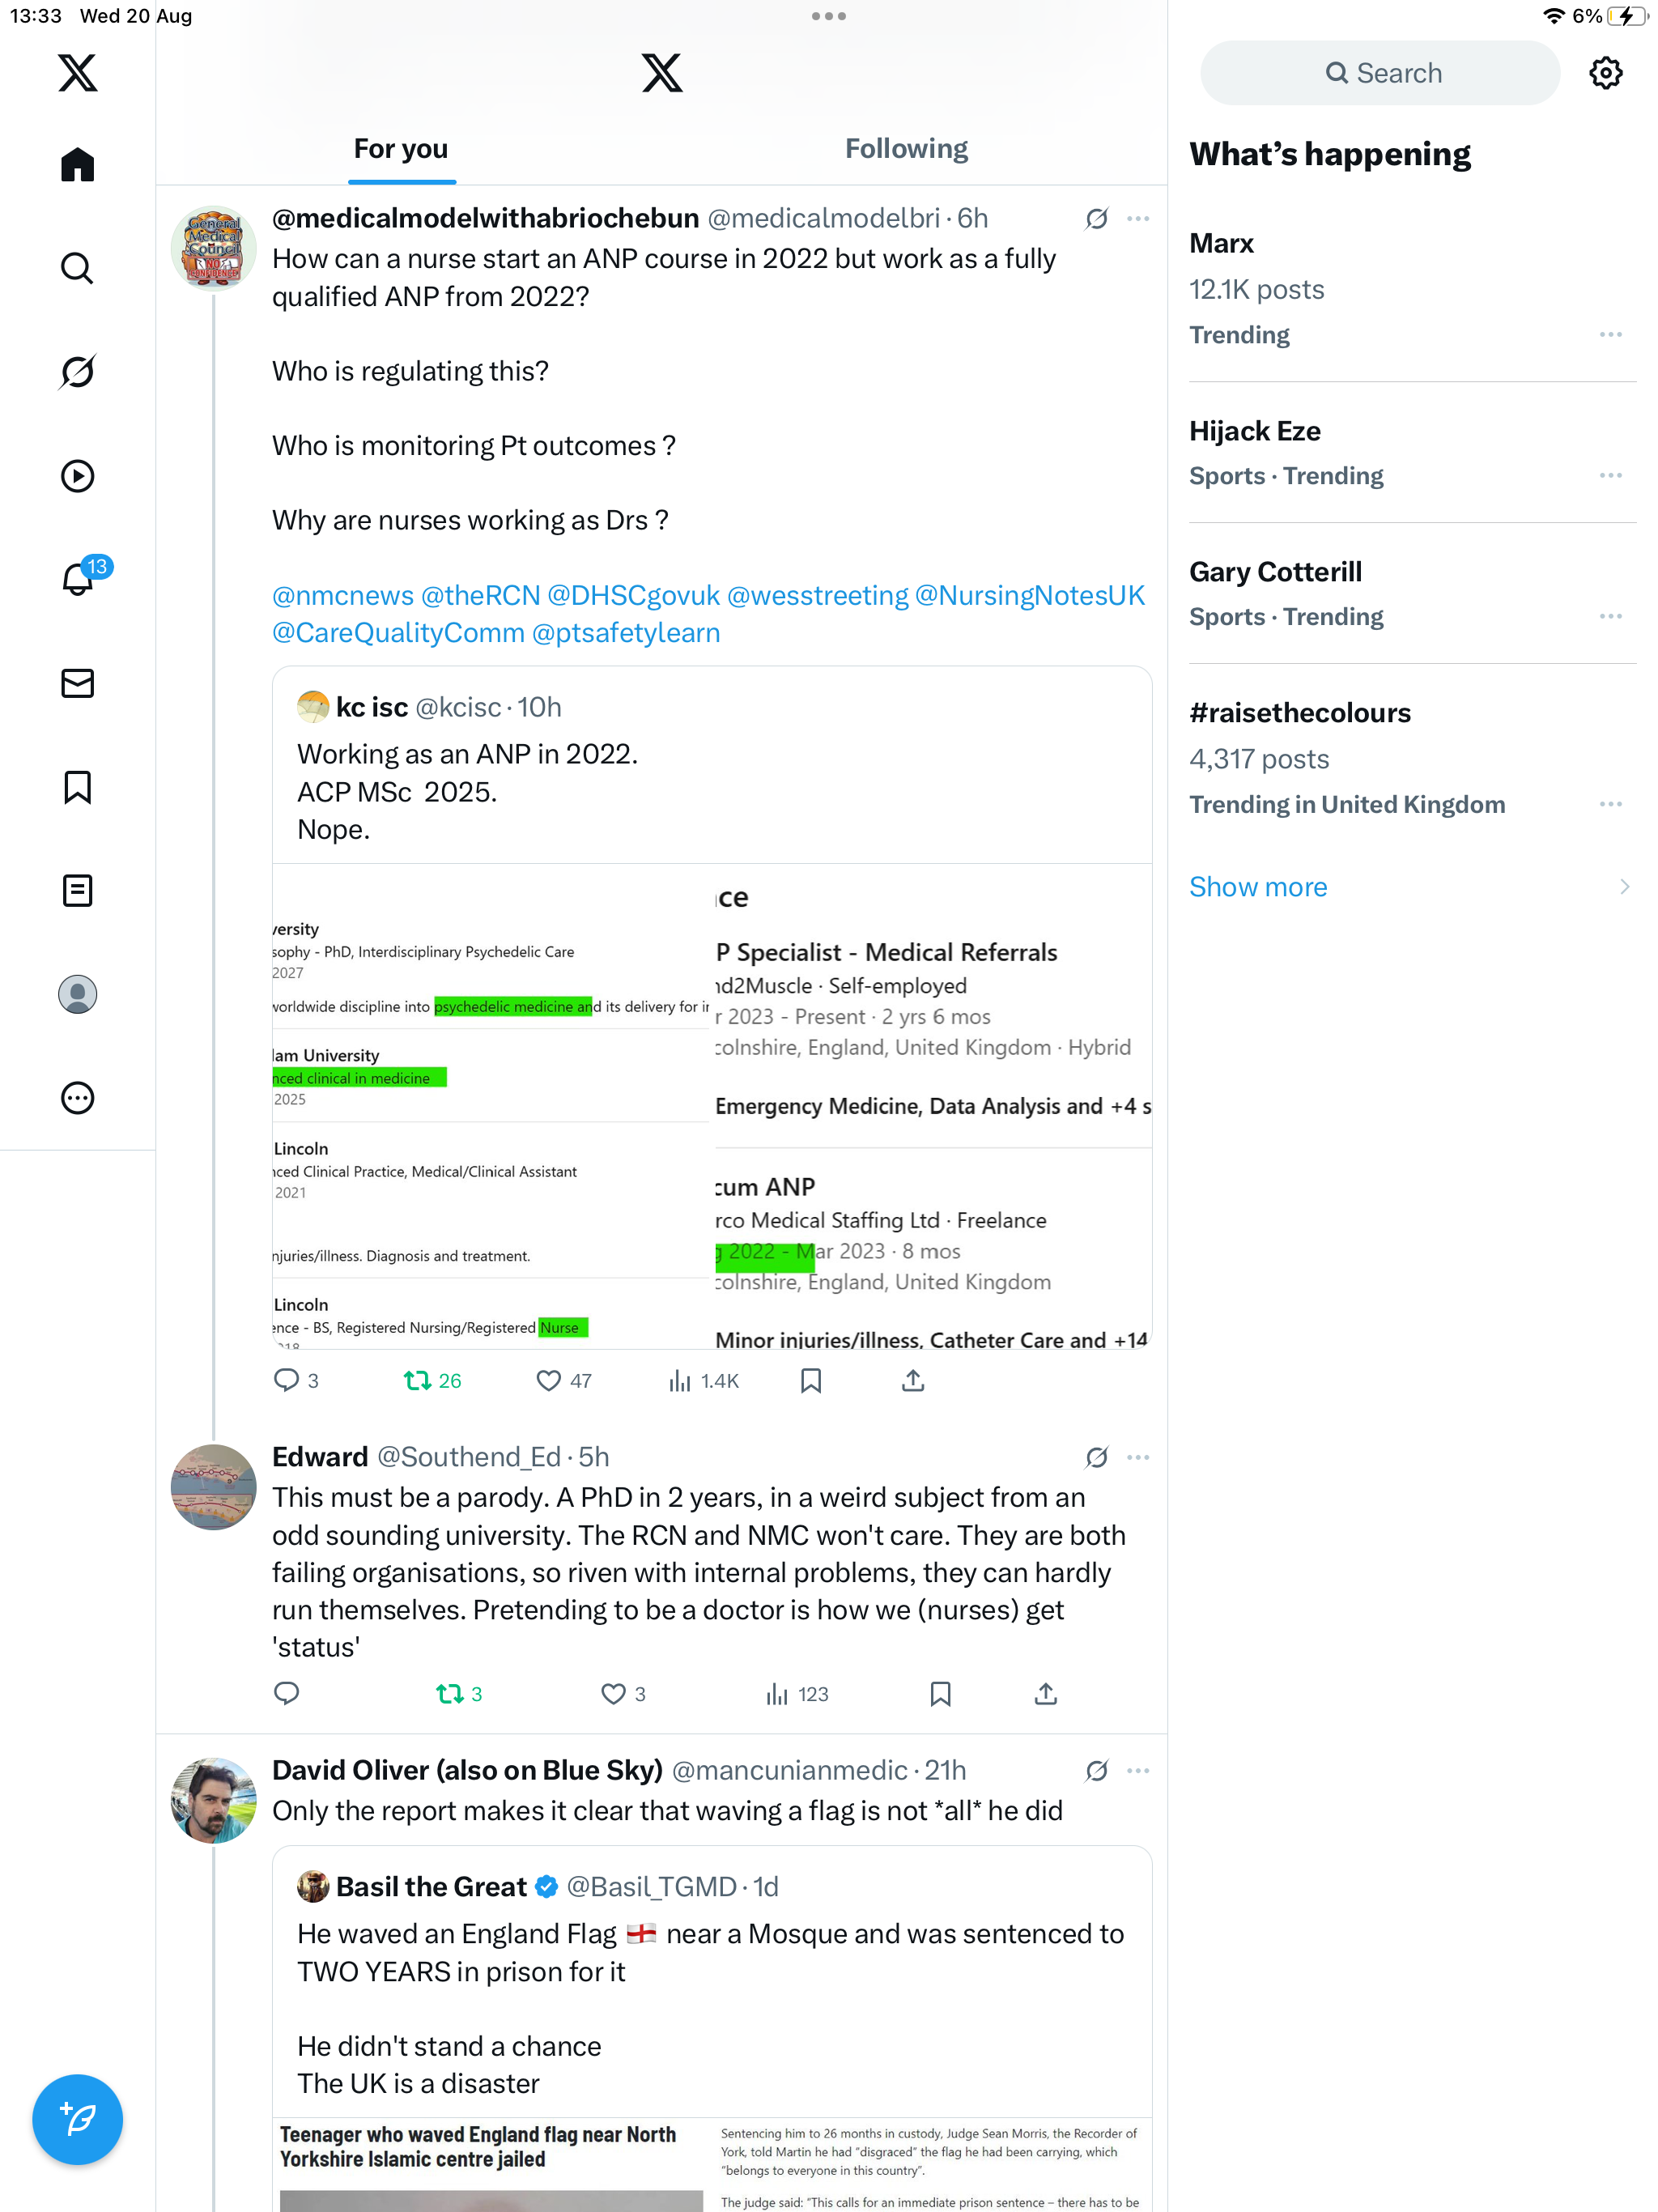1658x2212 pixels.
Task: Open the video play icon in sidebar
Action: click(77, 476)
